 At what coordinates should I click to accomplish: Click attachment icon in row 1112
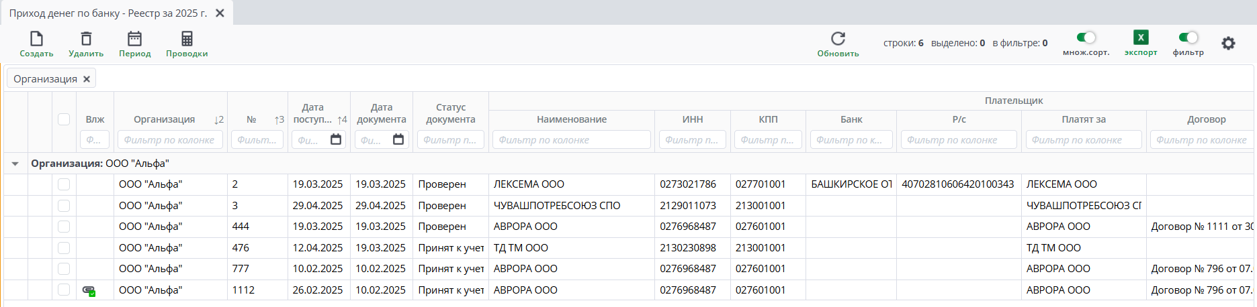point(89,290)
